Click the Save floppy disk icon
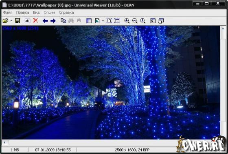228x154 pixels. click(18, 21)
